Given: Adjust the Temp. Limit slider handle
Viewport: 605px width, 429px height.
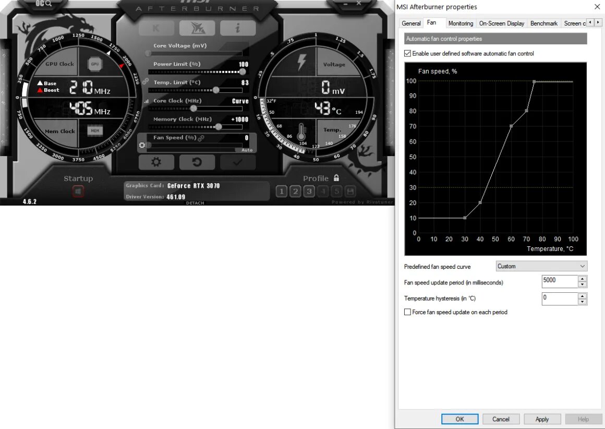Looking at the screenshot, I should pyautogui.click(x=216, y=90).
